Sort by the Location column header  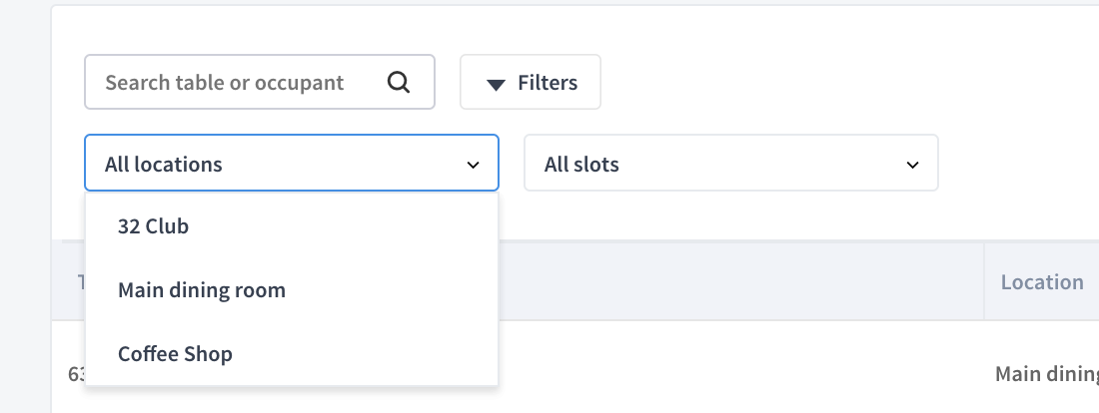(x=1041, y=282)
